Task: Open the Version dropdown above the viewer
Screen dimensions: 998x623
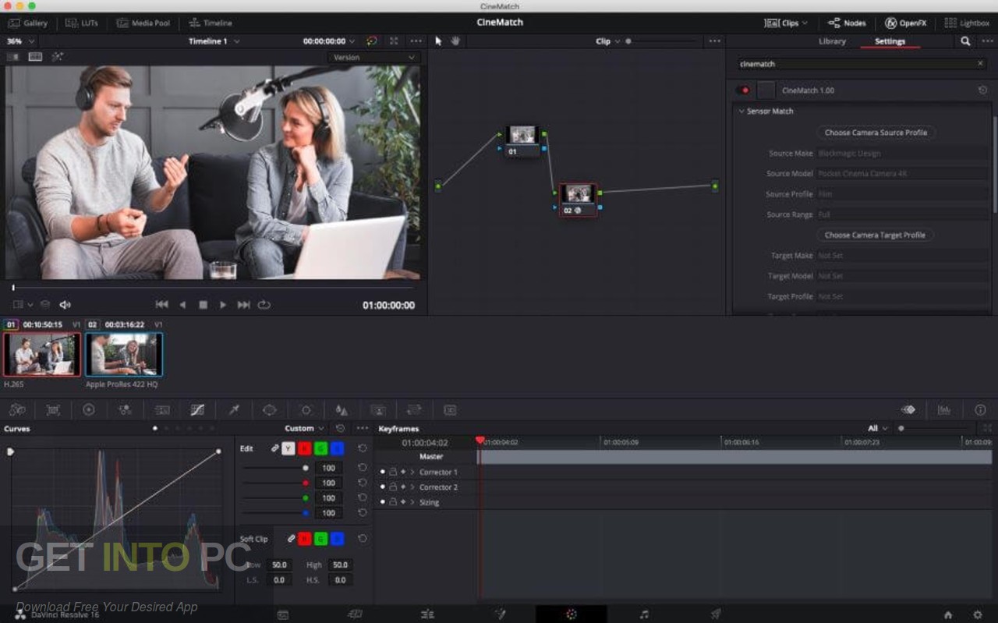Action: pyautogui.click(x=373, y=57)
